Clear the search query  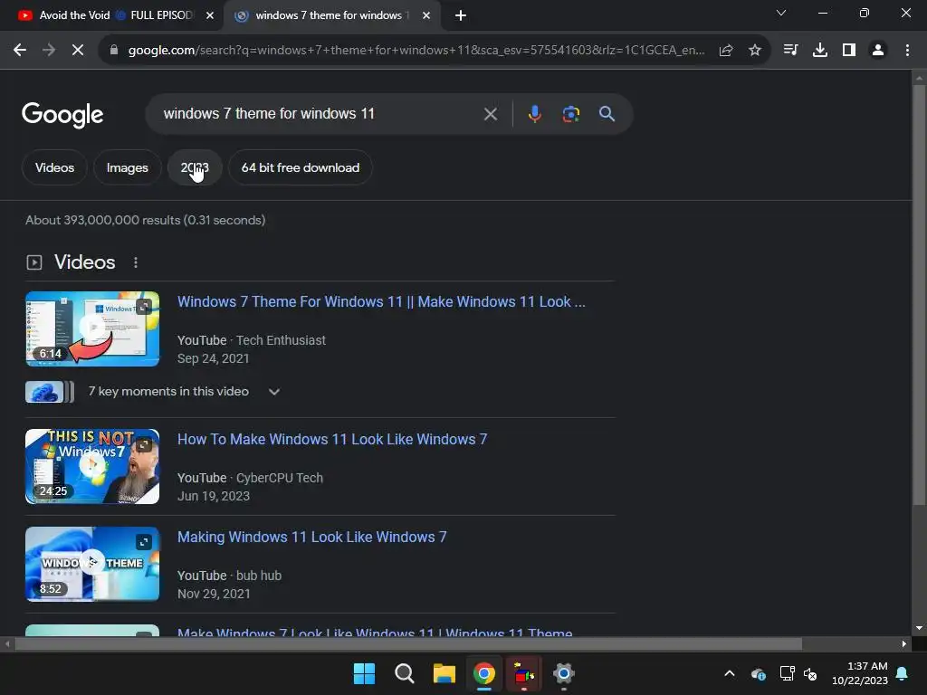coord(490,114)
